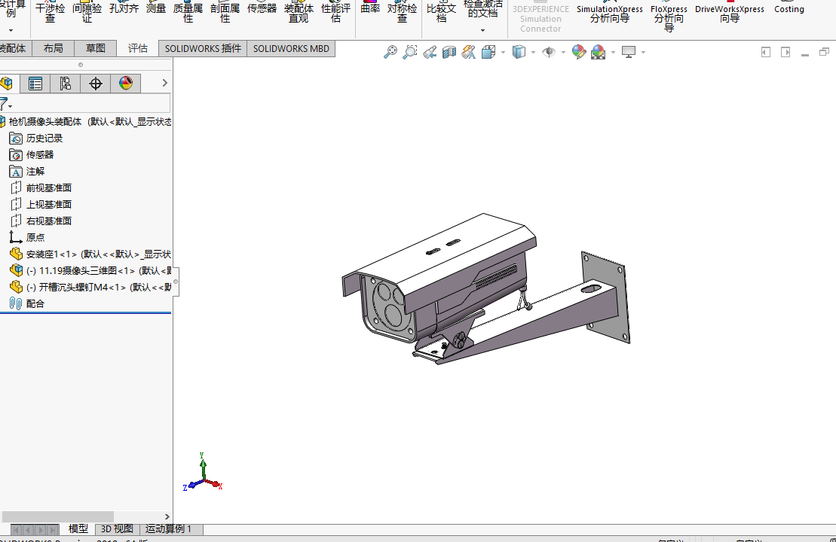This screenshot has height=542, width=836.
Task: Open the 运动算例 1 bottom tab
Action: (x=168, y=528)
